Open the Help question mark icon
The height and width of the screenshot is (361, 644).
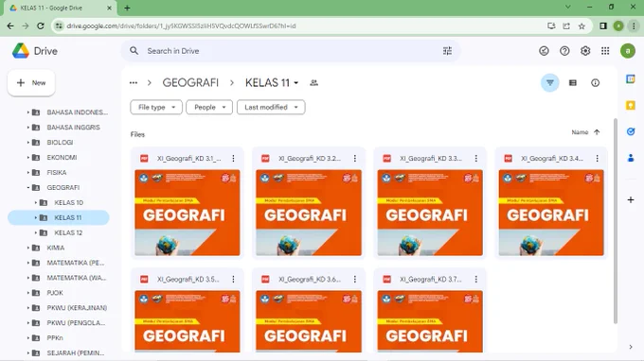[x=564, y=51]
